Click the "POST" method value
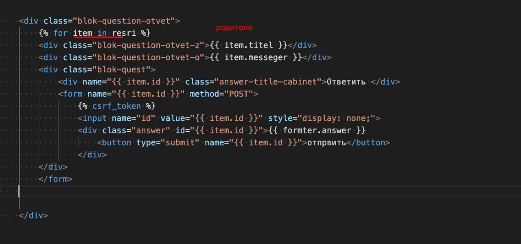The image size is (521, 244). (x=239, y=94)
